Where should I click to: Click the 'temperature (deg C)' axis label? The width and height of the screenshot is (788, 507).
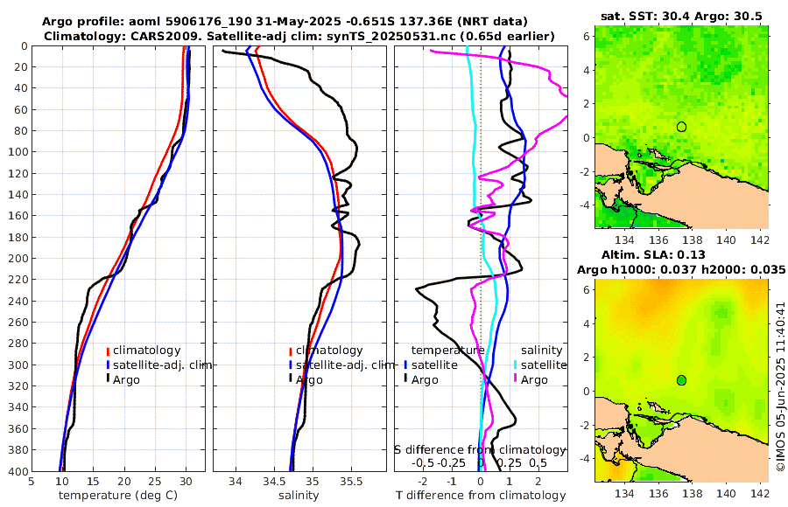pos(118,496)
